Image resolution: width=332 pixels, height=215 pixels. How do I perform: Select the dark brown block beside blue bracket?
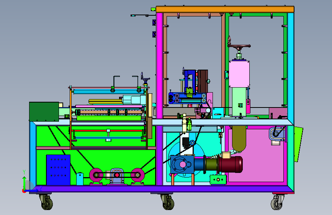click(203, 81)
